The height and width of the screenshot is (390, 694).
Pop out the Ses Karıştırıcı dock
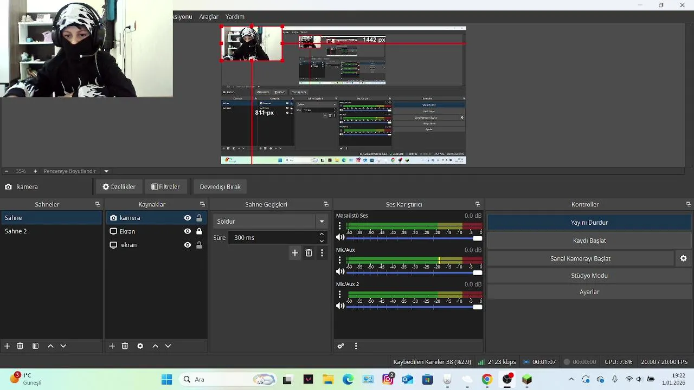pyautogui.click(x=478, y=204)
